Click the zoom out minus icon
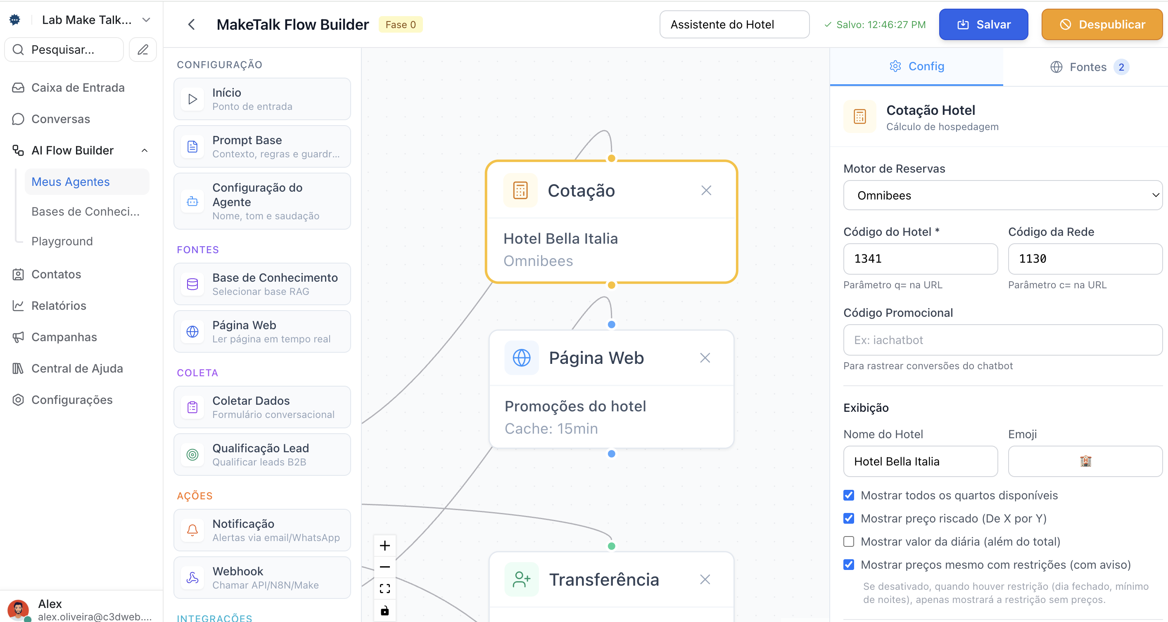Image resolution: width=1168 pixels, height=622 pixels. tap(385, 567)
